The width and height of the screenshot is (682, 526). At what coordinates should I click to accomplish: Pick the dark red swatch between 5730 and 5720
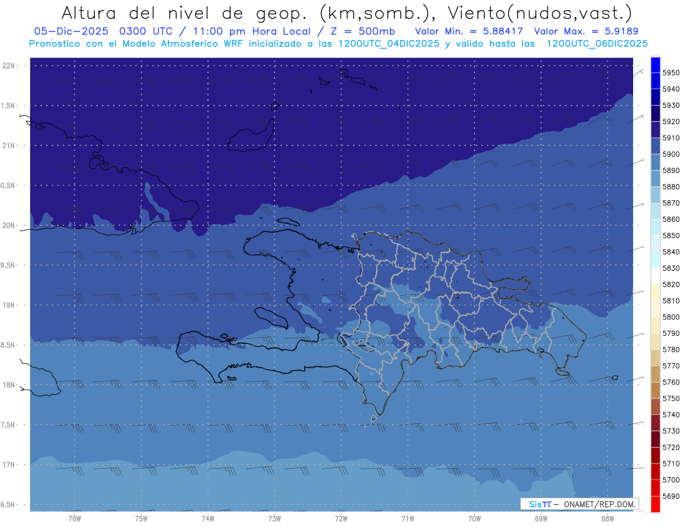pyautogui.click(x=655, y=439)
